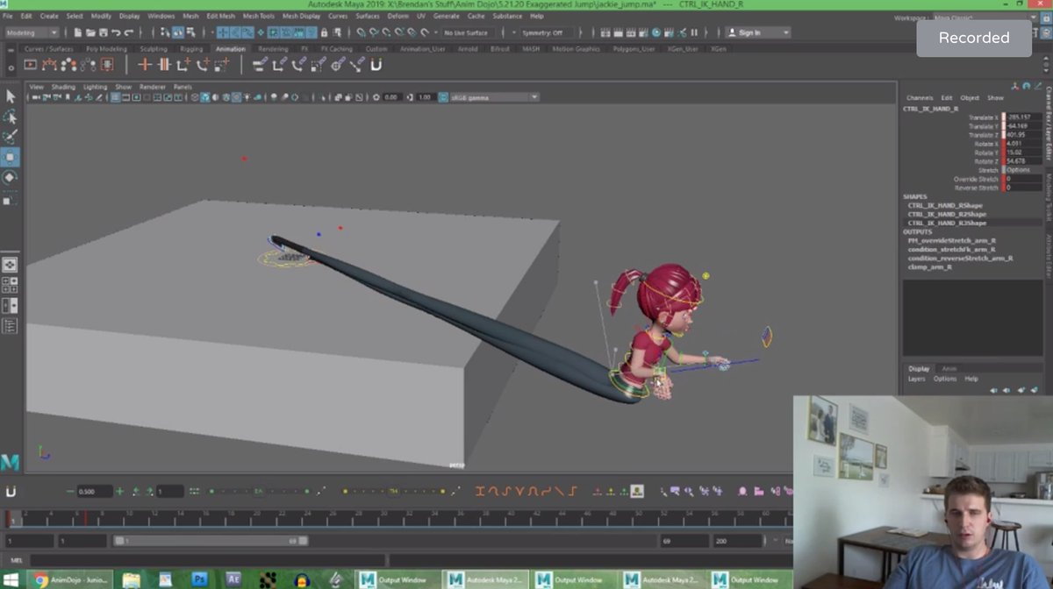Toggle the Snap to Points icon
Screen dimensions: 1053x589
[x=385, y=32]
